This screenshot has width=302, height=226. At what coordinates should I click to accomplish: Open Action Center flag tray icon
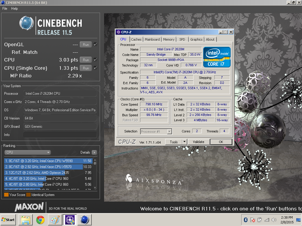[252, 220]
